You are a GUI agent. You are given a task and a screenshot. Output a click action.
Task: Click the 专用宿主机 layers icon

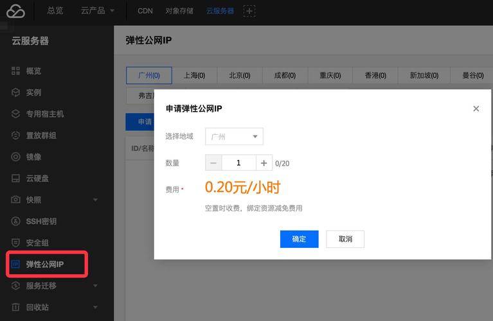tap(15, 114)
